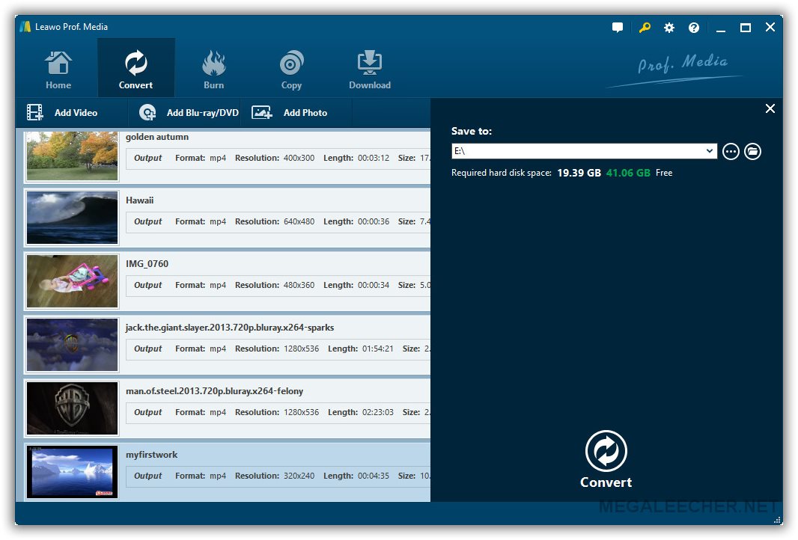Open the Home module

click(58, 69)
